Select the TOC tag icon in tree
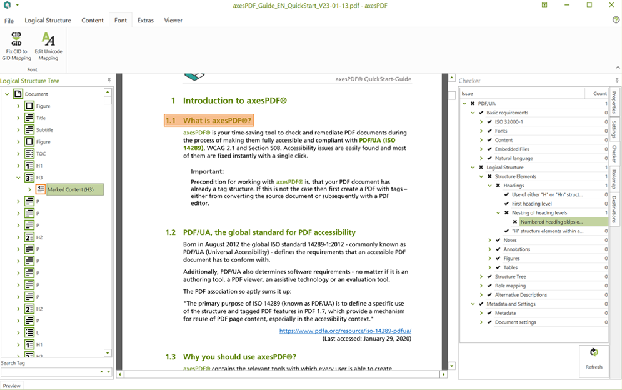Viewport: 622px width, 390px height. (29, 154)
